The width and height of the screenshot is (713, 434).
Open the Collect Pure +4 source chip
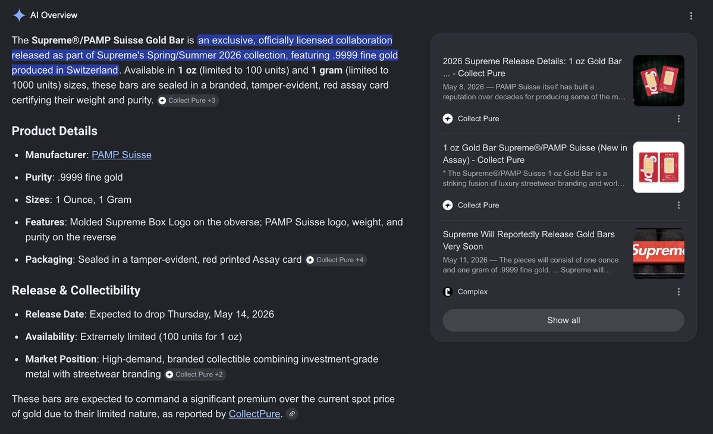click(x=335, y=260)
